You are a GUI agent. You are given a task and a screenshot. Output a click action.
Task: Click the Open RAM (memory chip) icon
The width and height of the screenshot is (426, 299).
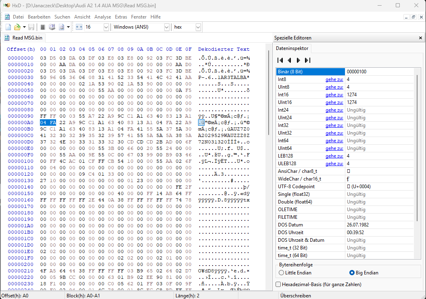[x=43, y=27]
